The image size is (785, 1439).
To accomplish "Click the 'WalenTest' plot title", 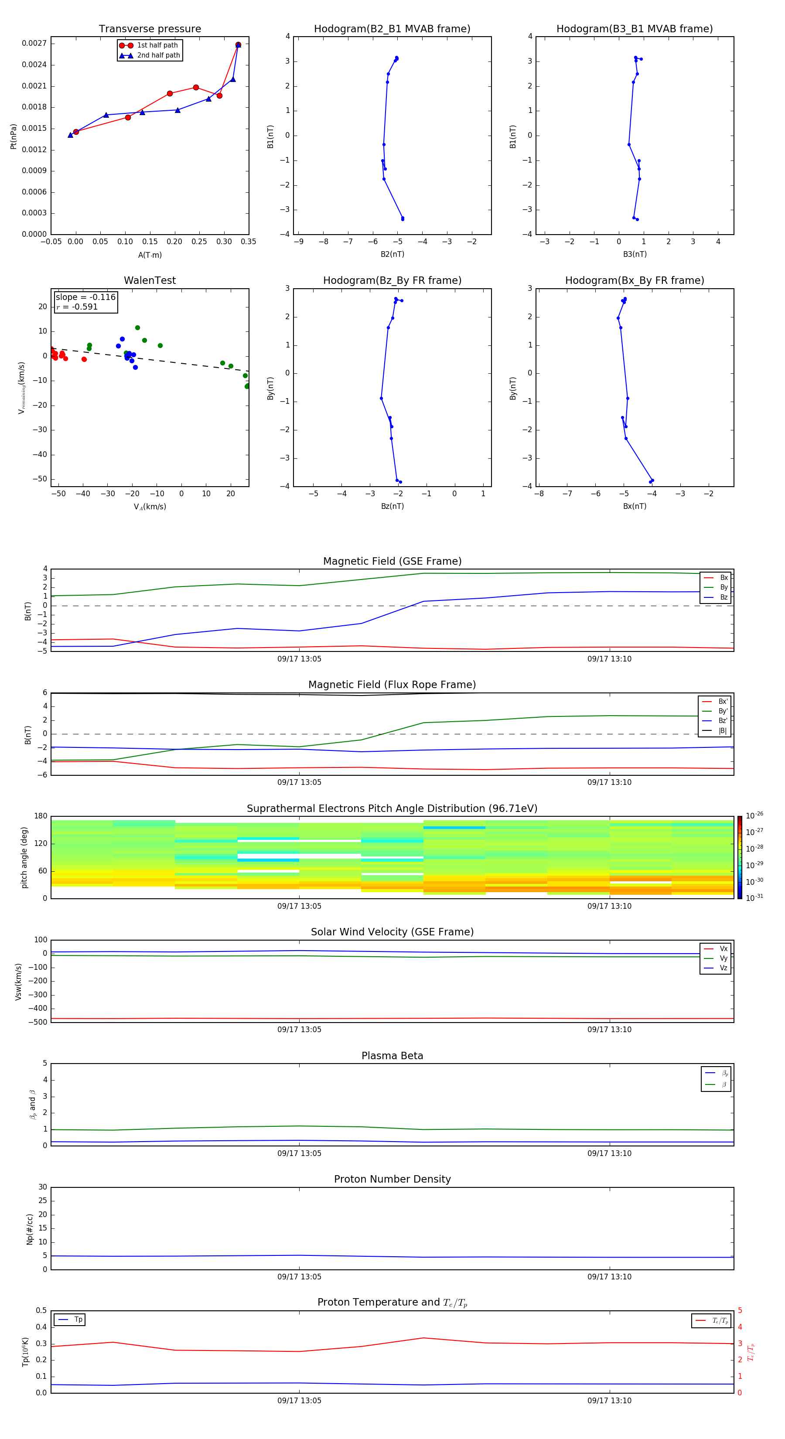I will tap(150, 280).
